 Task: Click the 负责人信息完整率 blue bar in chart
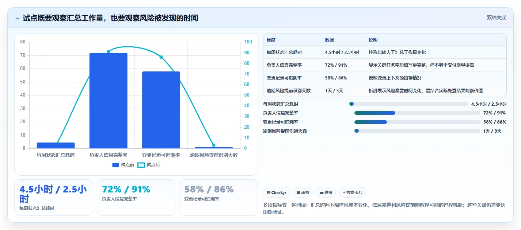pyautogui.click(x=109, y=101)
